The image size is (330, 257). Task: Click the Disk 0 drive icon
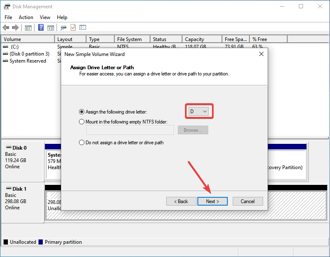tap(9, 147)
